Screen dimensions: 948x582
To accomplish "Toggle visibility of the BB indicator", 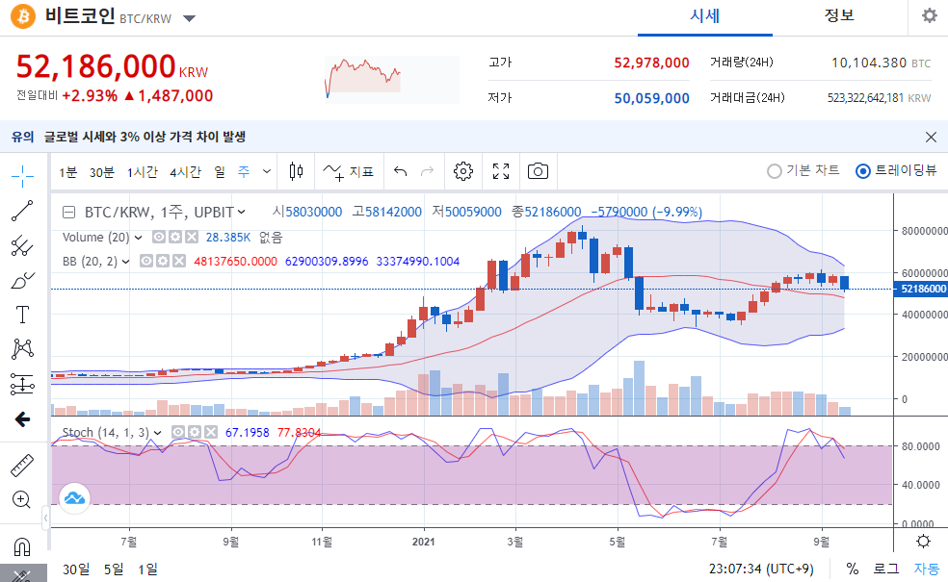I will click(145, 261).
